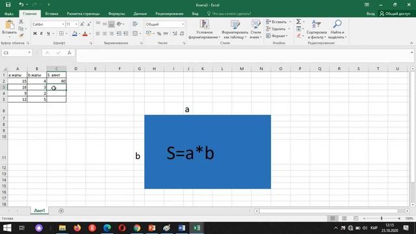The height and width of the screenshot is (234, 416).
Task: Align cell text to the right
Action: (111, 33)
